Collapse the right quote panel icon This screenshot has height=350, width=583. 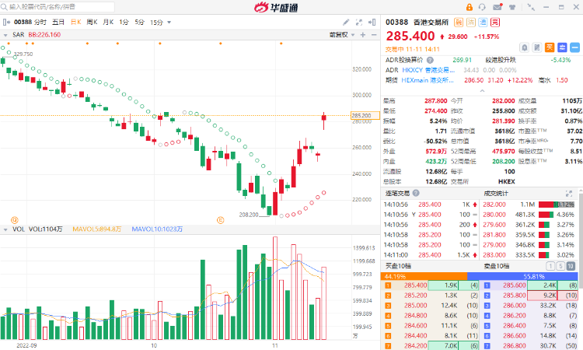pos(372,23)
